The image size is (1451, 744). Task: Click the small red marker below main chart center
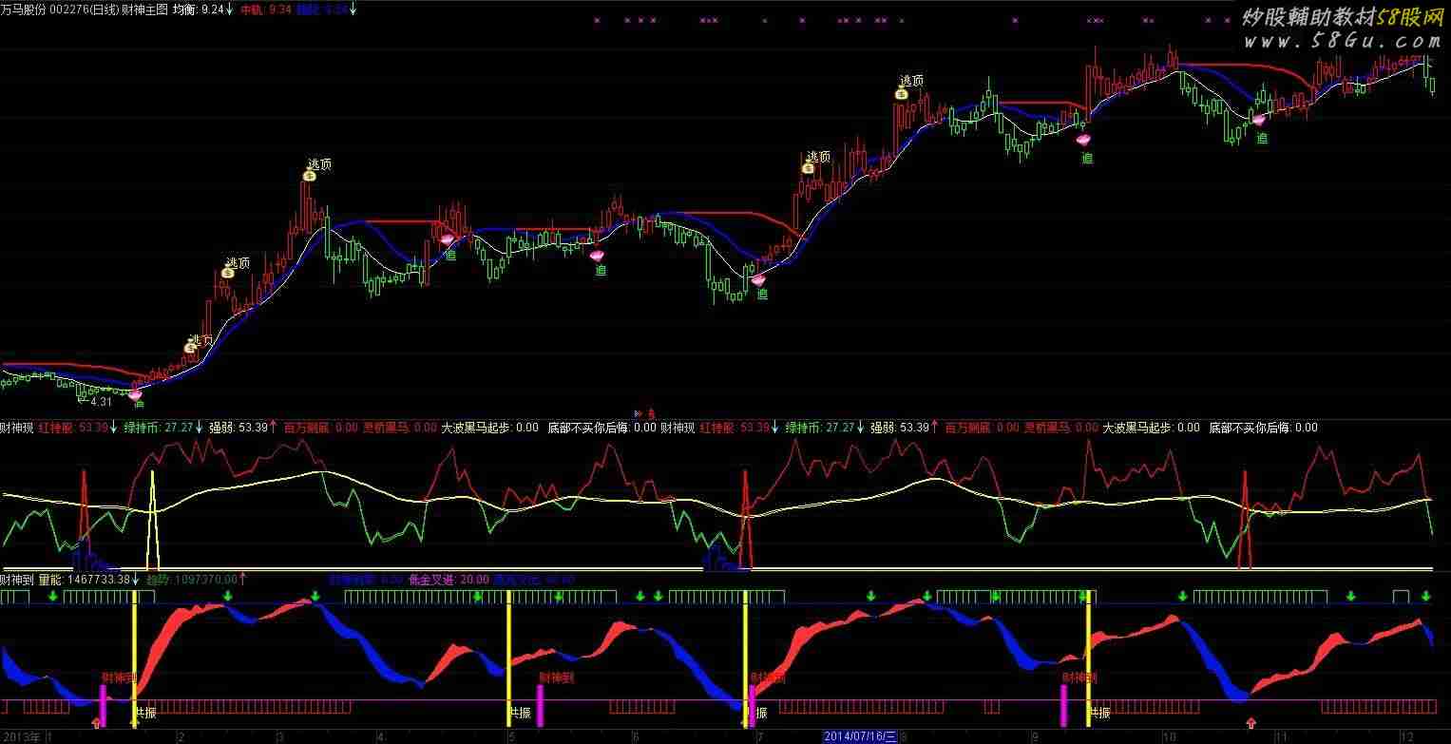652,413
